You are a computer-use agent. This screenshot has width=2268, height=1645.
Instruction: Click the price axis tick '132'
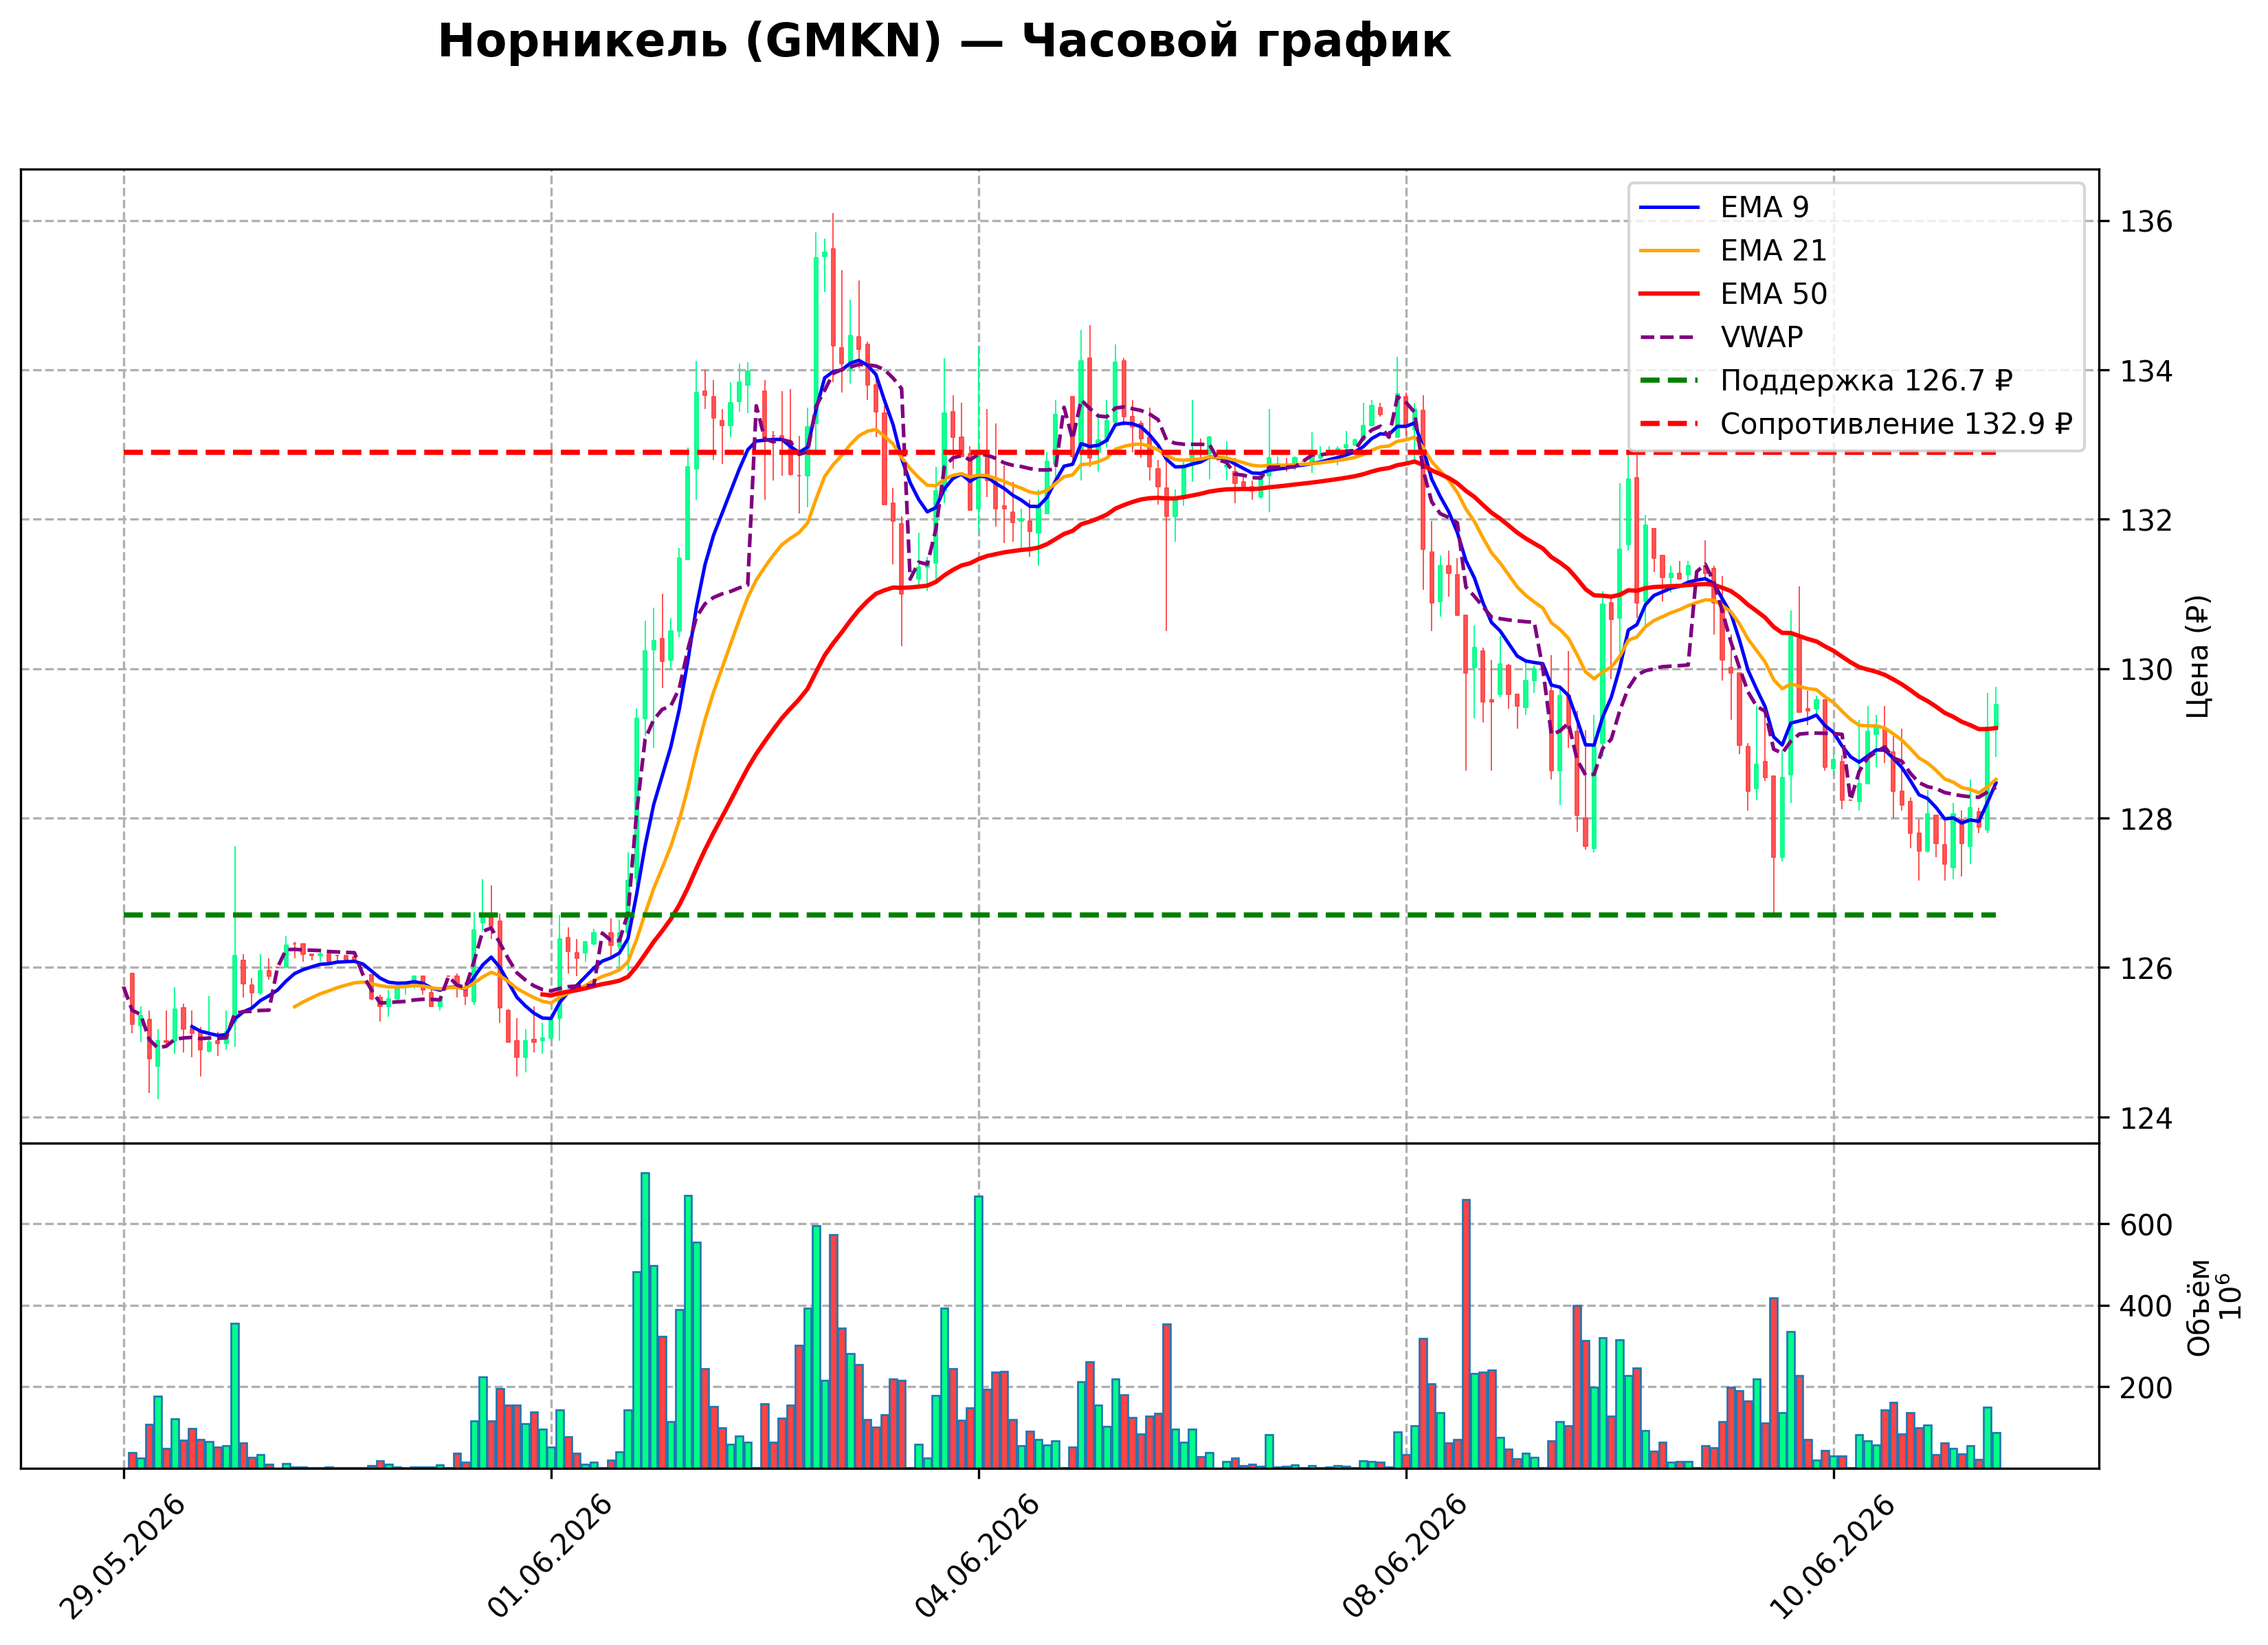(2146, 520)
